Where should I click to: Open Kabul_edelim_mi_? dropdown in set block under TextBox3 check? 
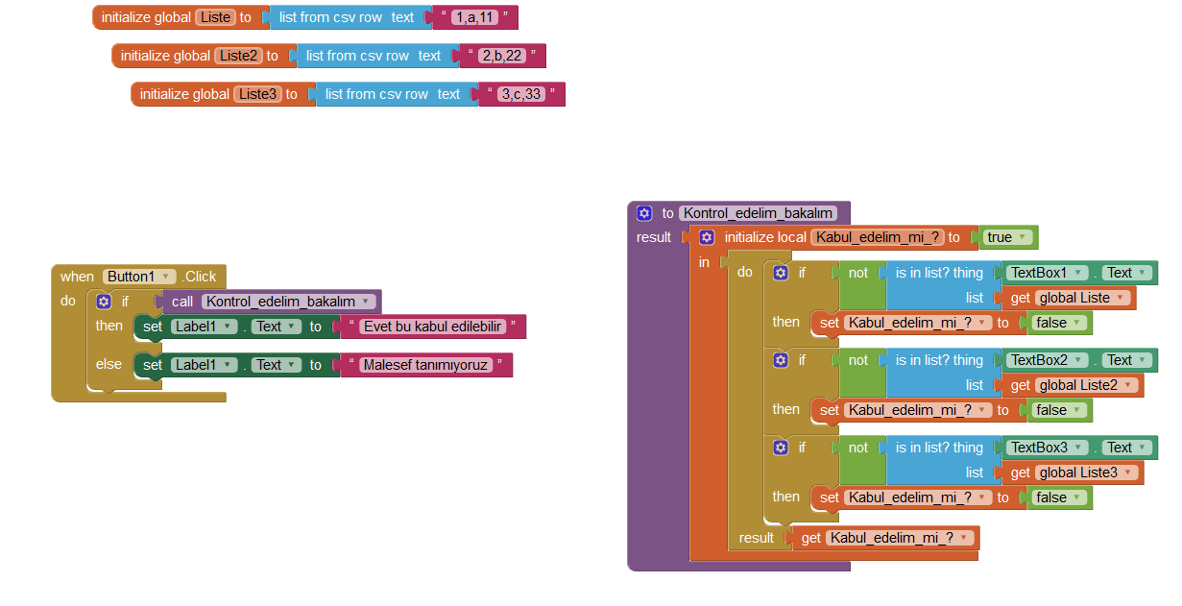pyautogui.click(x=917, y=497)
